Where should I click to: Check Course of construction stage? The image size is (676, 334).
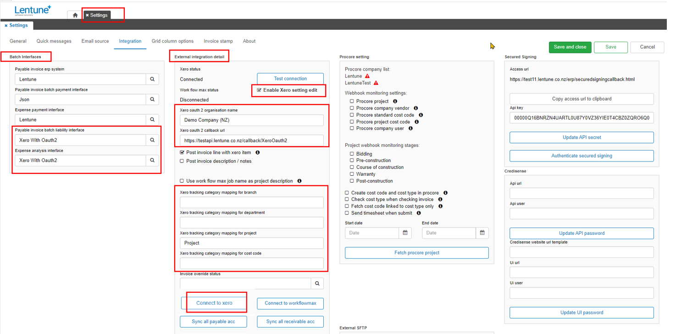coord(352,167)
